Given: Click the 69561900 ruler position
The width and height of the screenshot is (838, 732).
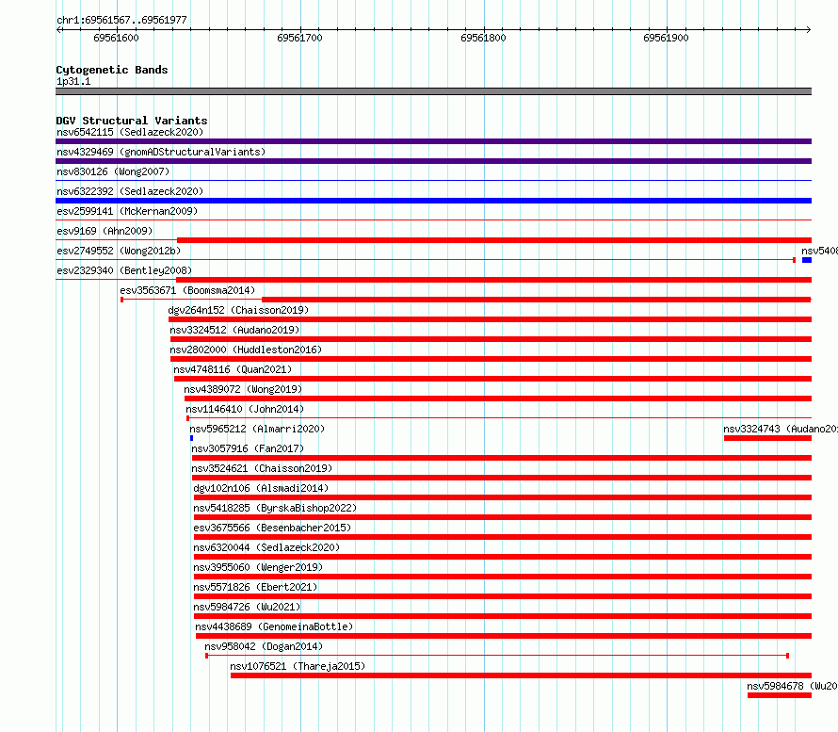Looking at the screenshot, I should [666, 38].
